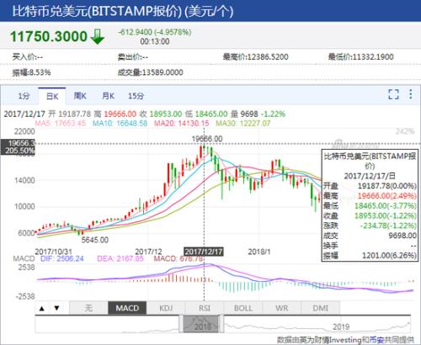Switch to the KDJ indicator

click(x=166, y=308)
